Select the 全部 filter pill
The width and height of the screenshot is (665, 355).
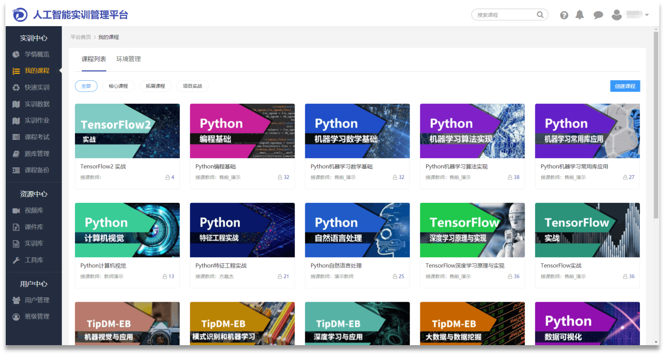click(x=86, y=86)
